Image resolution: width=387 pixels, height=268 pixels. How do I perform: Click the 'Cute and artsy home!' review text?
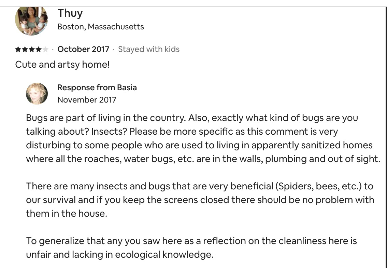pos(62,65)
